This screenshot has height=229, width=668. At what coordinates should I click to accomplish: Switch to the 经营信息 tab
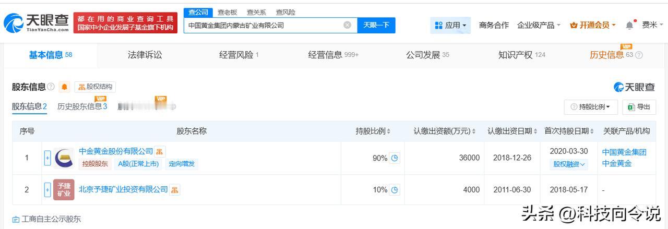(x=333, y=55)
